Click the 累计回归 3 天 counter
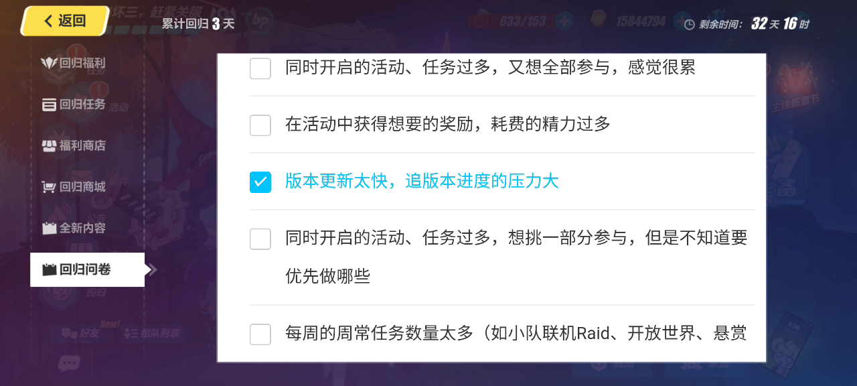Viewport: 857px width, 386px height. 198,24
